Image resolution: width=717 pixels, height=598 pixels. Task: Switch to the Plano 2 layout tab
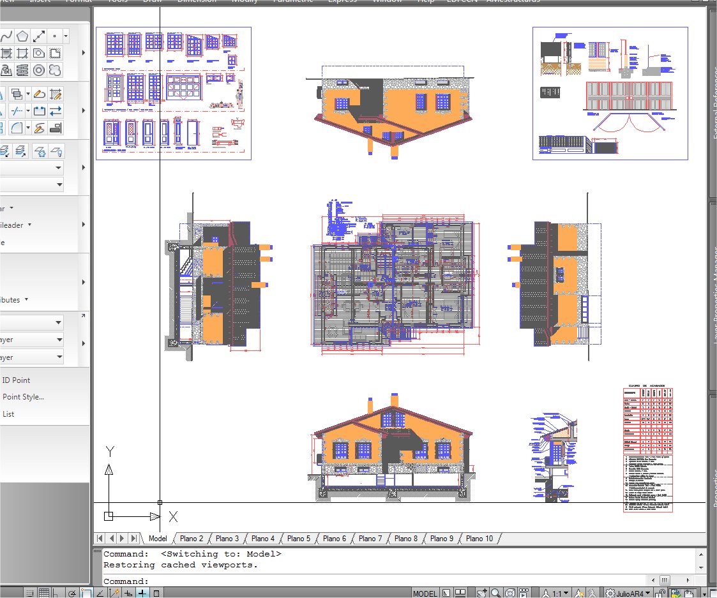pos(191,539)
